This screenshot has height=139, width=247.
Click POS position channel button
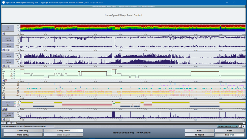click(x=8, y=104)
